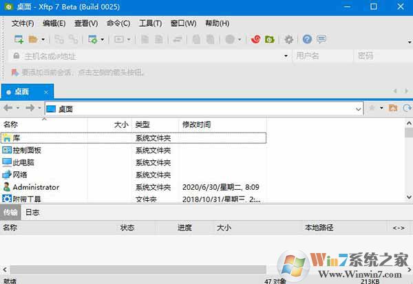The width and height of the screenshot is (413, 284).
Task: Go back with the left arrow
Action: [x=8, y=108]
